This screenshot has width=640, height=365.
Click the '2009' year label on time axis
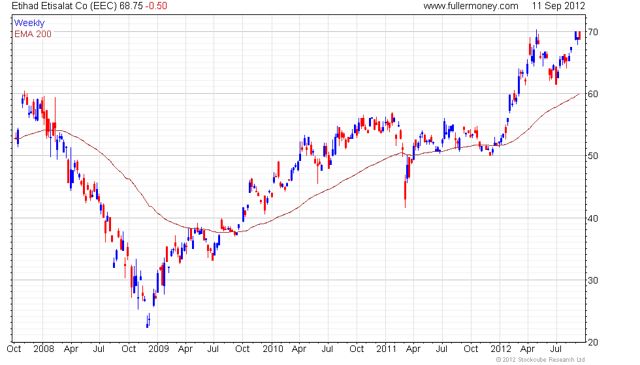click(x=158, y=349)
